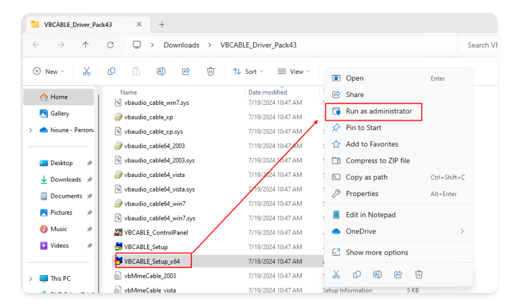Screen dimensions: 519x306
Task: Click the Paste icon in the toolbar
Action: [136, 71]
